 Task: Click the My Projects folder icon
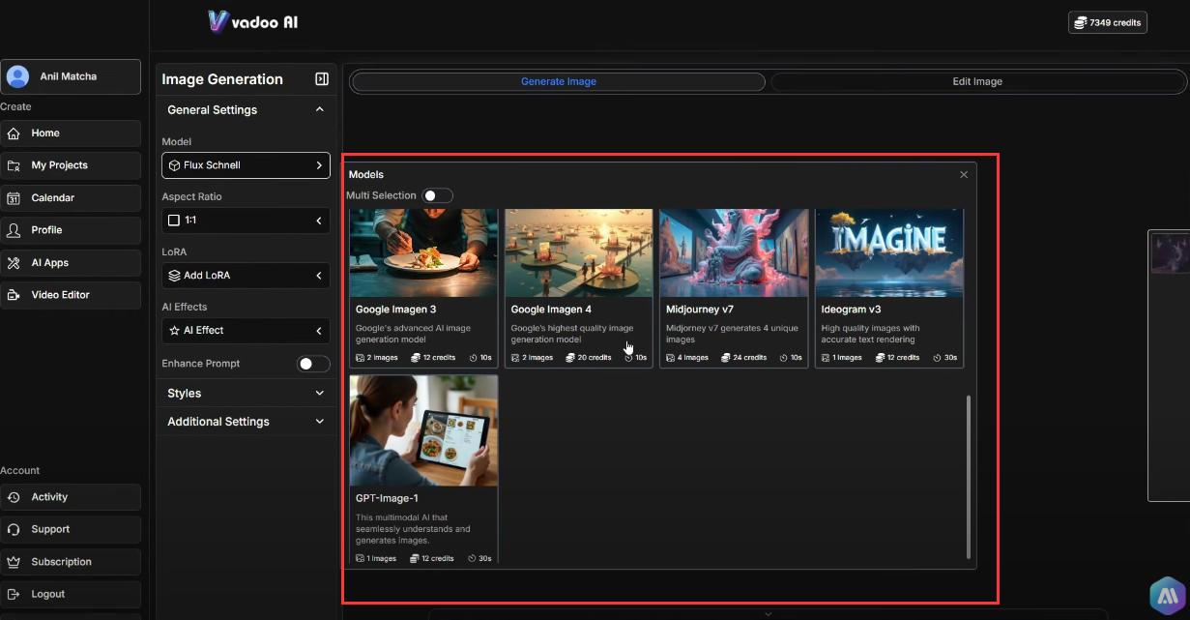click(14, 165)
